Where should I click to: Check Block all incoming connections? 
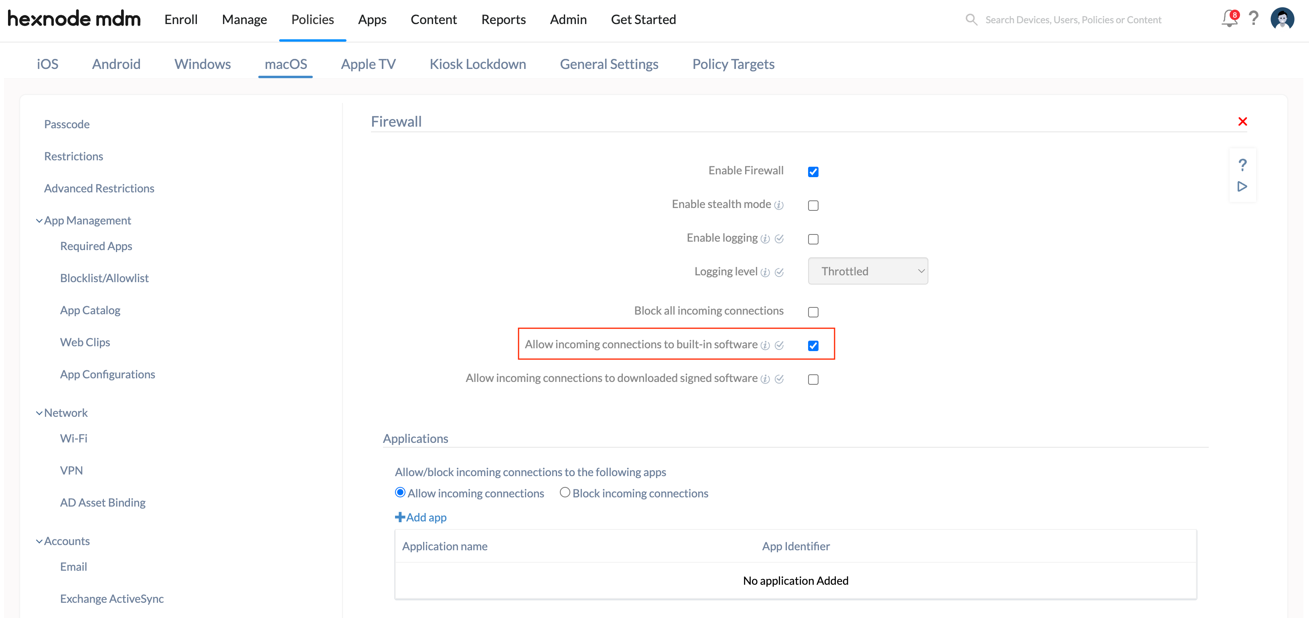pos(813,312)
